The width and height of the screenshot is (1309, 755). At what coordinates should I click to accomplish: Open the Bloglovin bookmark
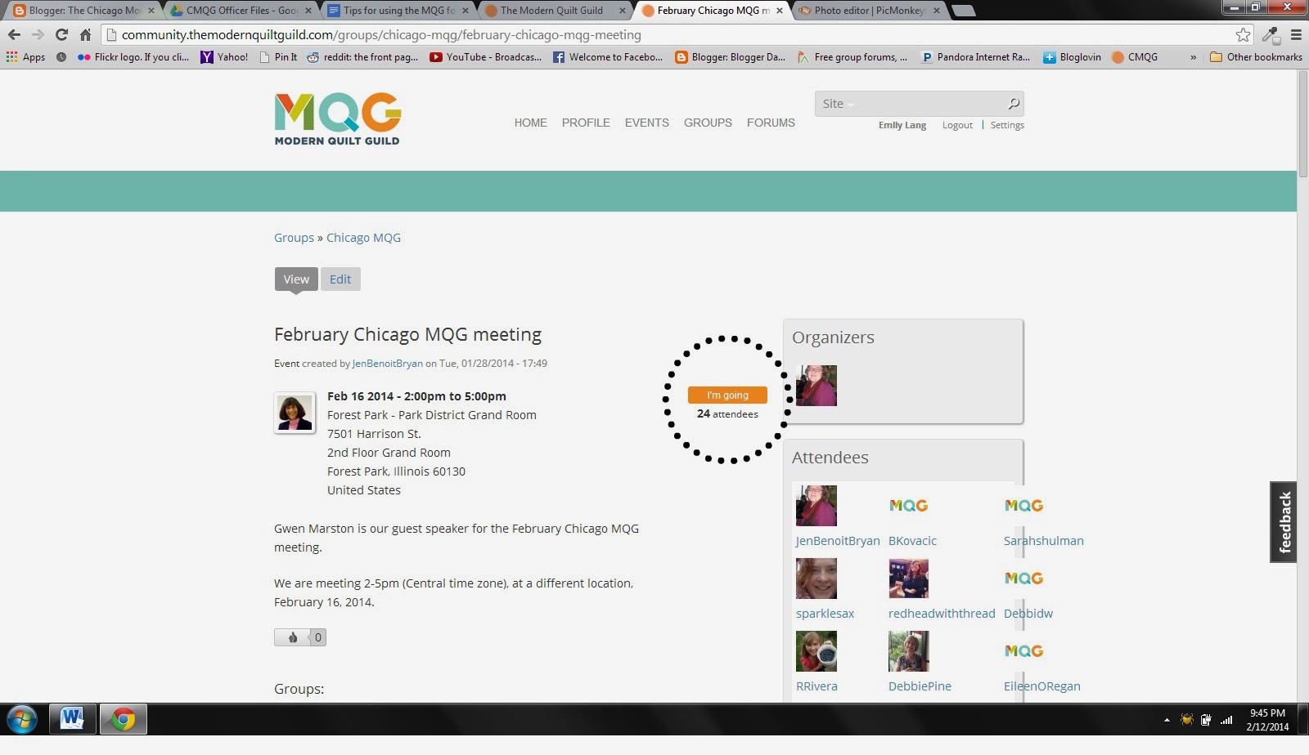(1072, 57)
